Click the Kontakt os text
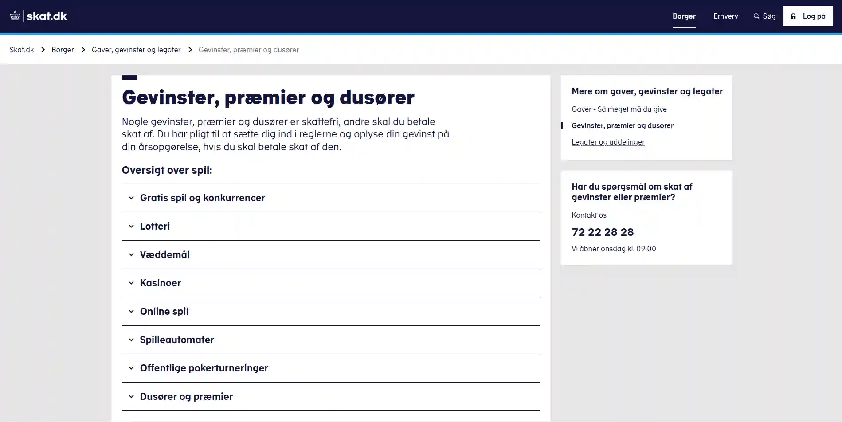842x422 pixels. pos(589,215)
